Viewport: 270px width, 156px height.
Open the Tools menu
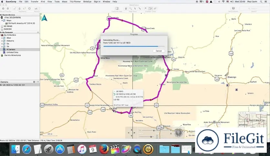click(57, 2)
